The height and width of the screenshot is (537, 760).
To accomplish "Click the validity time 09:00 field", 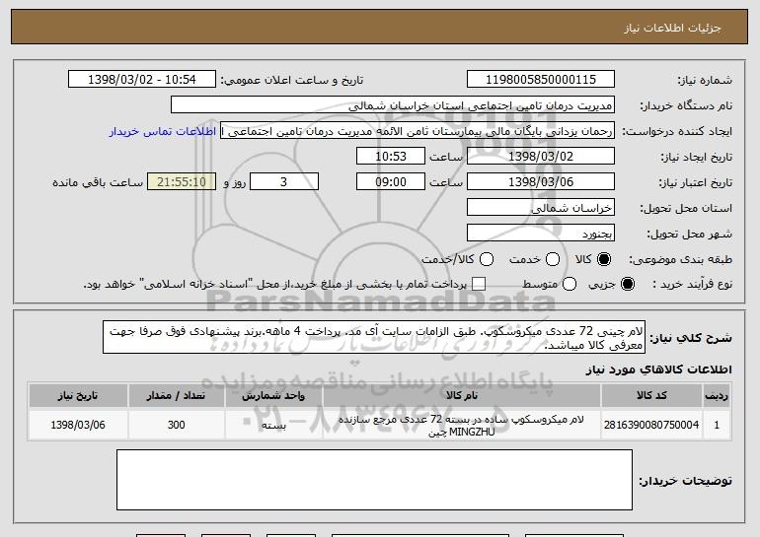I will (391, 182).
